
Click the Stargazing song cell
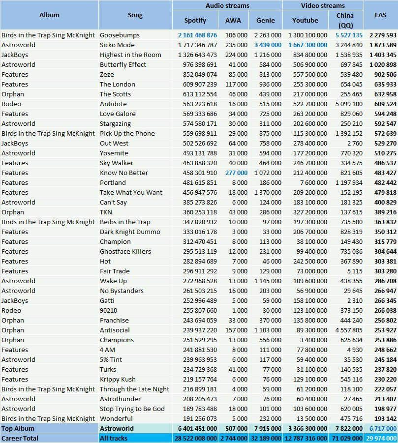(x=135, y=124)
